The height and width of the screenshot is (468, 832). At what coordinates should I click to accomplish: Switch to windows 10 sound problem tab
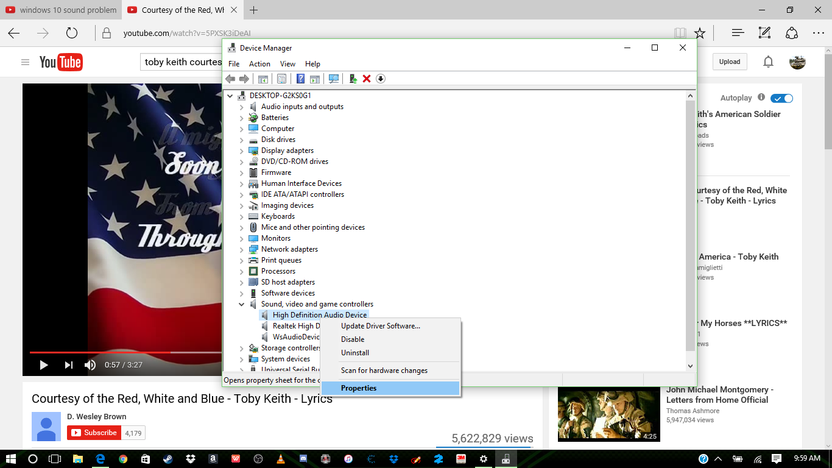61,10
